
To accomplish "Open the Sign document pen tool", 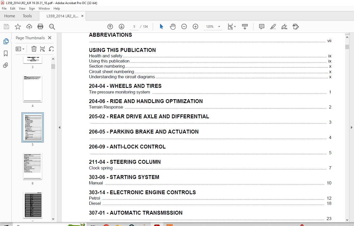I will pos(284,27).
